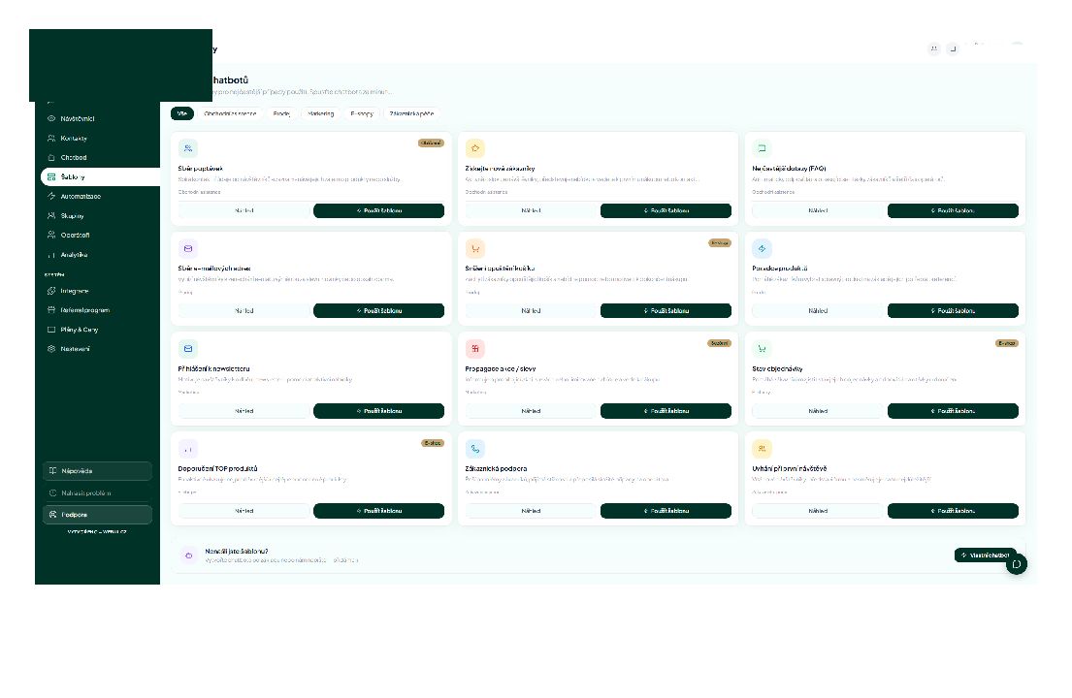Use the abandoned cart template
Screen dimensions: 1072x698
pos(666,311)
